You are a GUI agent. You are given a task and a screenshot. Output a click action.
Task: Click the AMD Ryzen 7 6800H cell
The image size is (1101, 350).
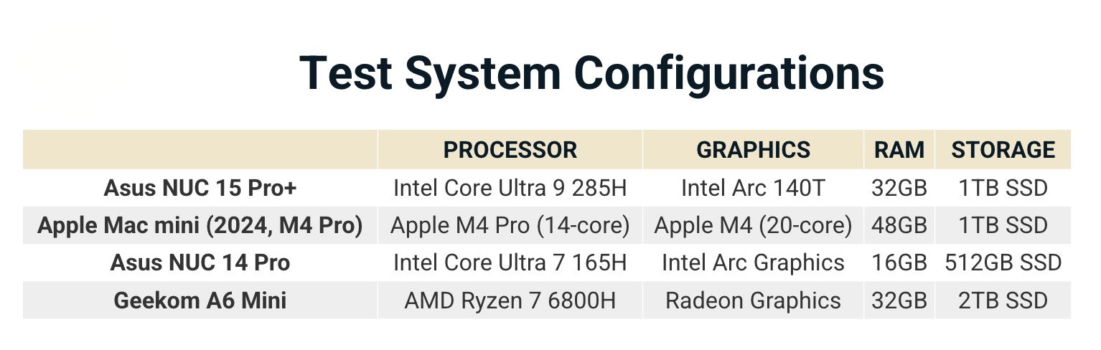click(510, 300)
